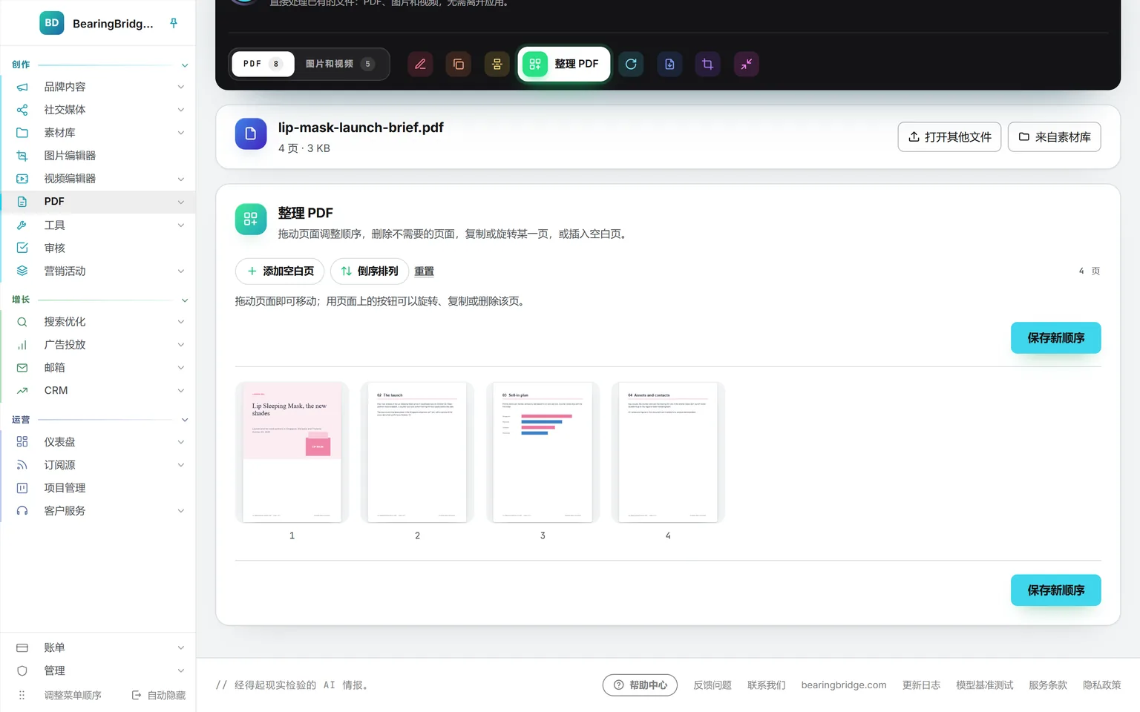Image resolution: width=1140 pixels, height=712 pixels.
Task: Select the teal rotate PDF tool
Action: click(x=631, y=65)
